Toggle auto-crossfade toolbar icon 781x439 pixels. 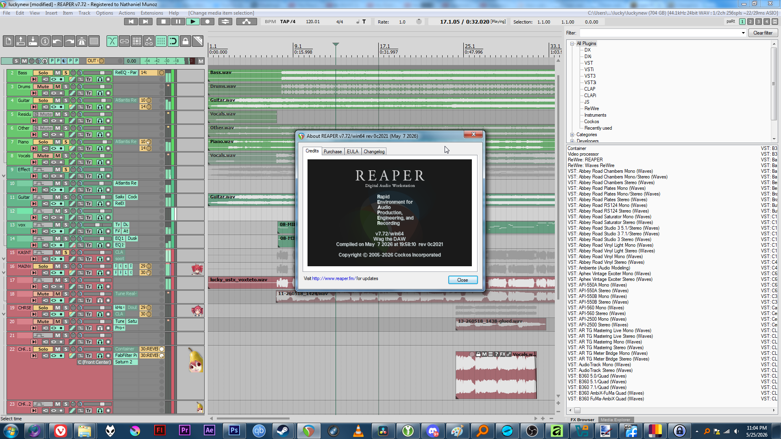coord(112,41)
